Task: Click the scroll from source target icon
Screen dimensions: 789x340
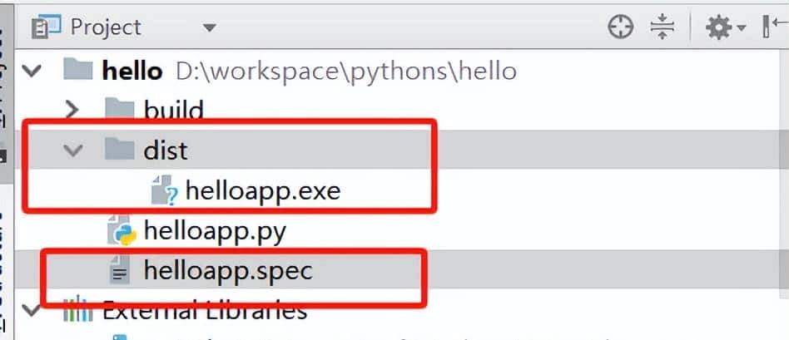Action: 620,27
